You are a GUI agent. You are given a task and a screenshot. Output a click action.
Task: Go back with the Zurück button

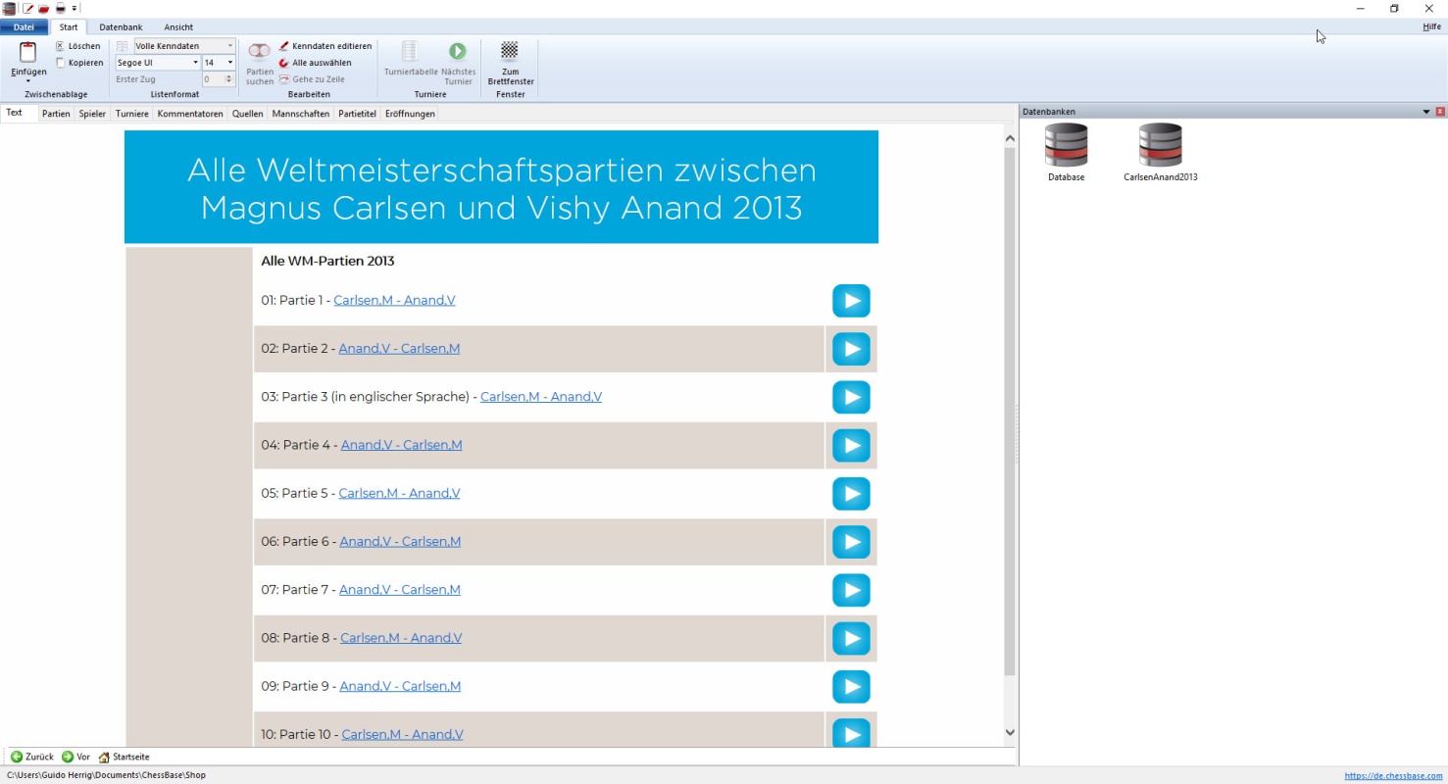[32, 757]
